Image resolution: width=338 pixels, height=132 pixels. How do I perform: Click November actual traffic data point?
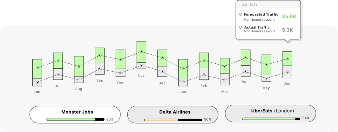(141, 65)
